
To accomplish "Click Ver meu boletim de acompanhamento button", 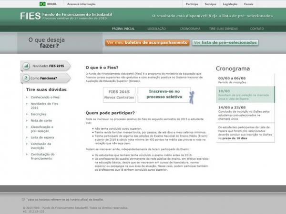I will coord(147,43).
